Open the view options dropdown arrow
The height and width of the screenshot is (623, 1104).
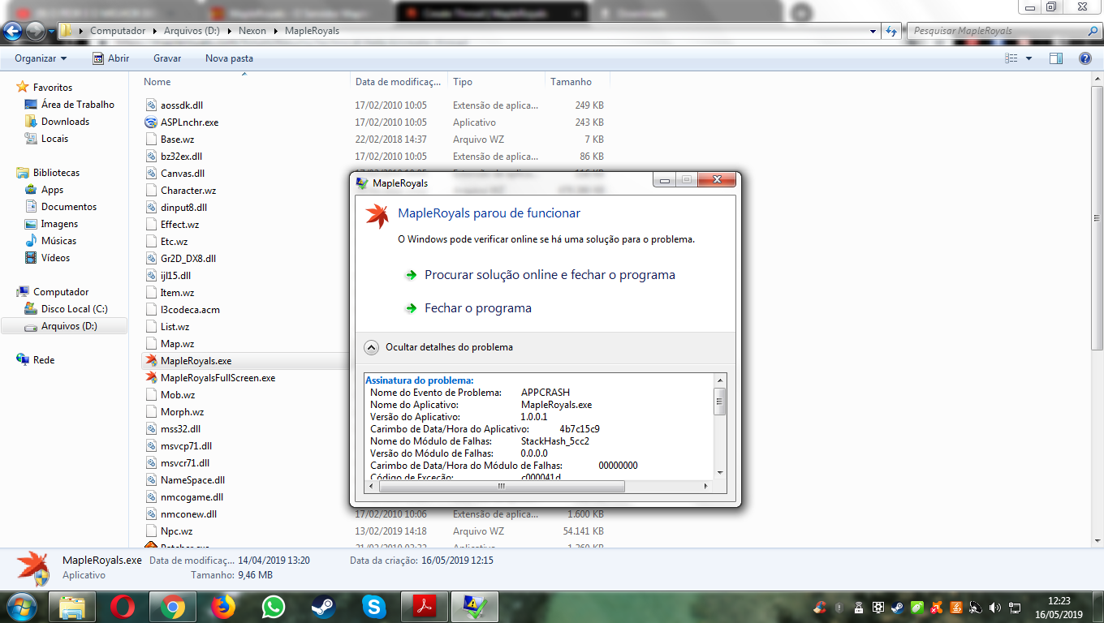coord(1029,58)
